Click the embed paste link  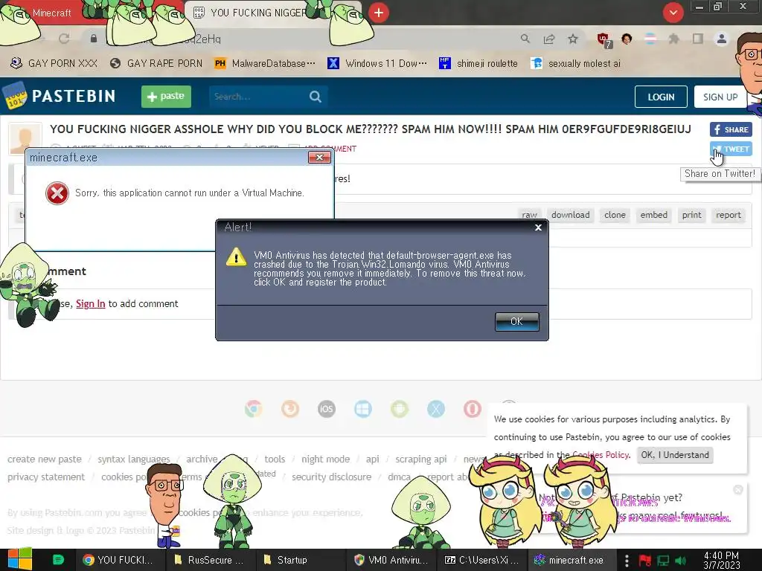pos(653,215)
